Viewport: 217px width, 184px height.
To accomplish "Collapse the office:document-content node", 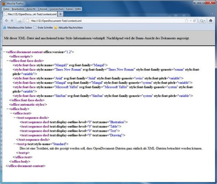I will pos(4,52).
